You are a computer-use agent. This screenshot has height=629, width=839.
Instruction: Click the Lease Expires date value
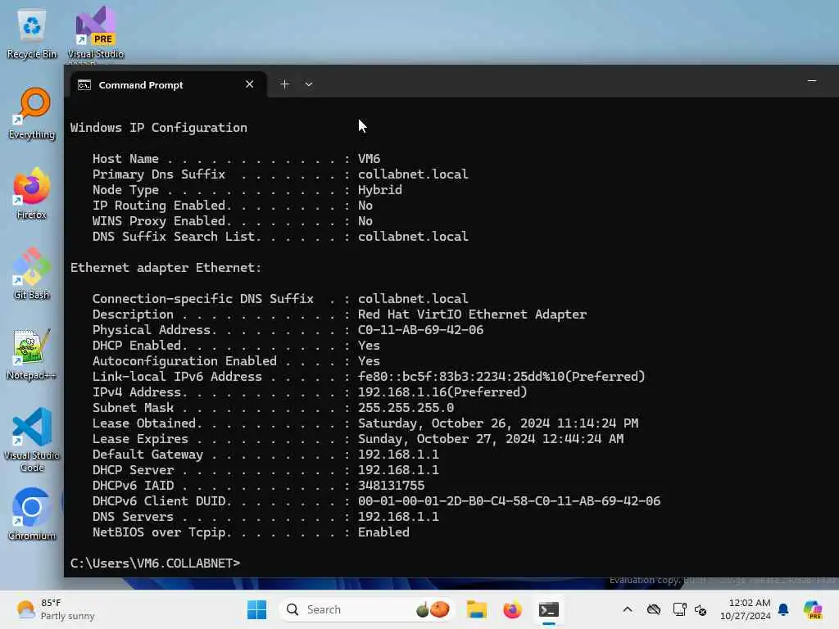point(491,439)
